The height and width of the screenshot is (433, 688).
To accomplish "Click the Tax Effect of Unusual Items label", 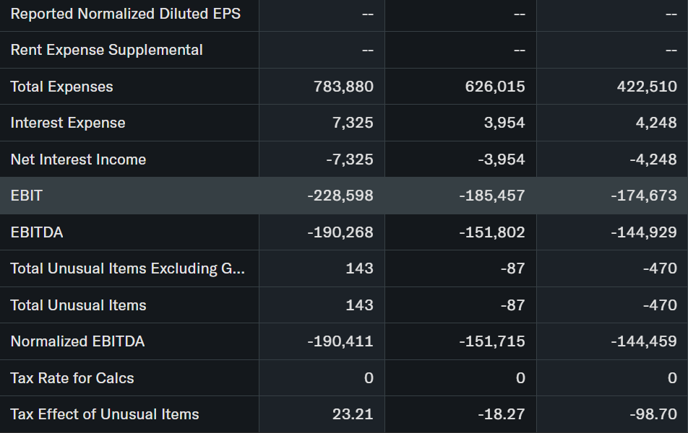I will [x=105, y=414].
